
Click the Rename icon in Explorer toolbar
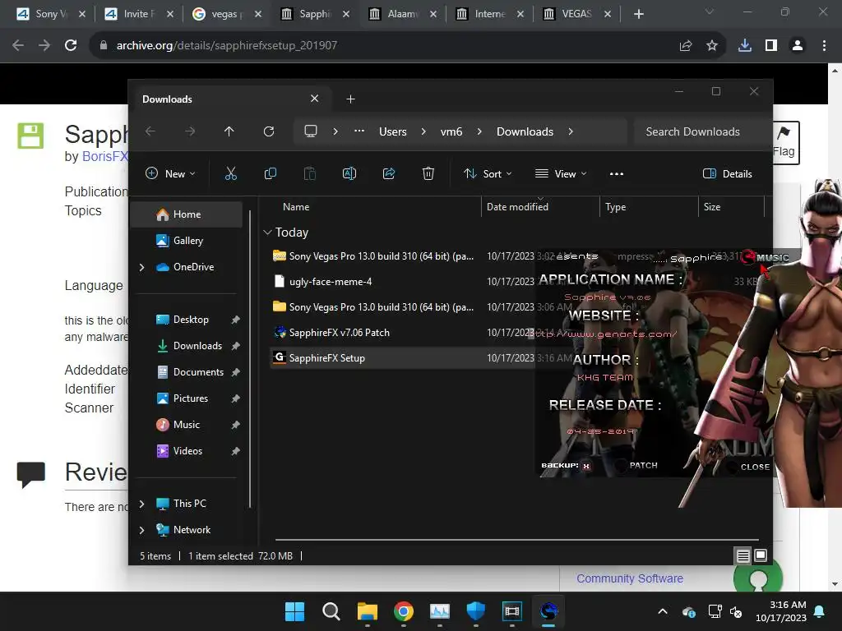349,173
